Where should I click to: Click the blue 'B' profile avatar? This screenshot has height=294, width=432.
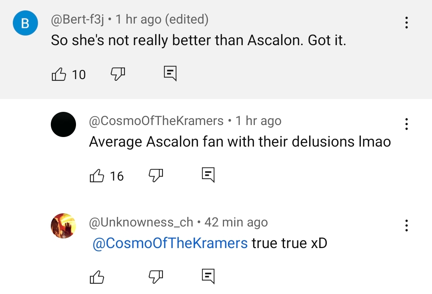(x=25, y=23)
